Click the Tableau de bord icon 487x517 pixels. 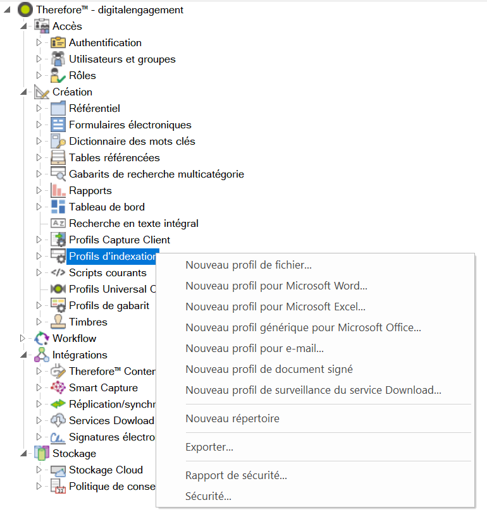pos(58,207)
